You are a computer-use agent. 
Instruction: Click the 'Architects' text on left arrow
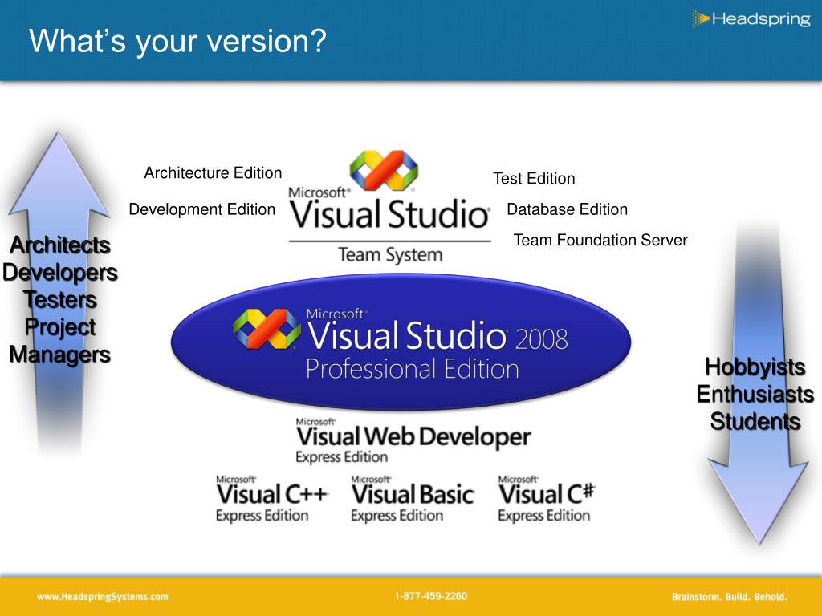[x=59, y=245]
